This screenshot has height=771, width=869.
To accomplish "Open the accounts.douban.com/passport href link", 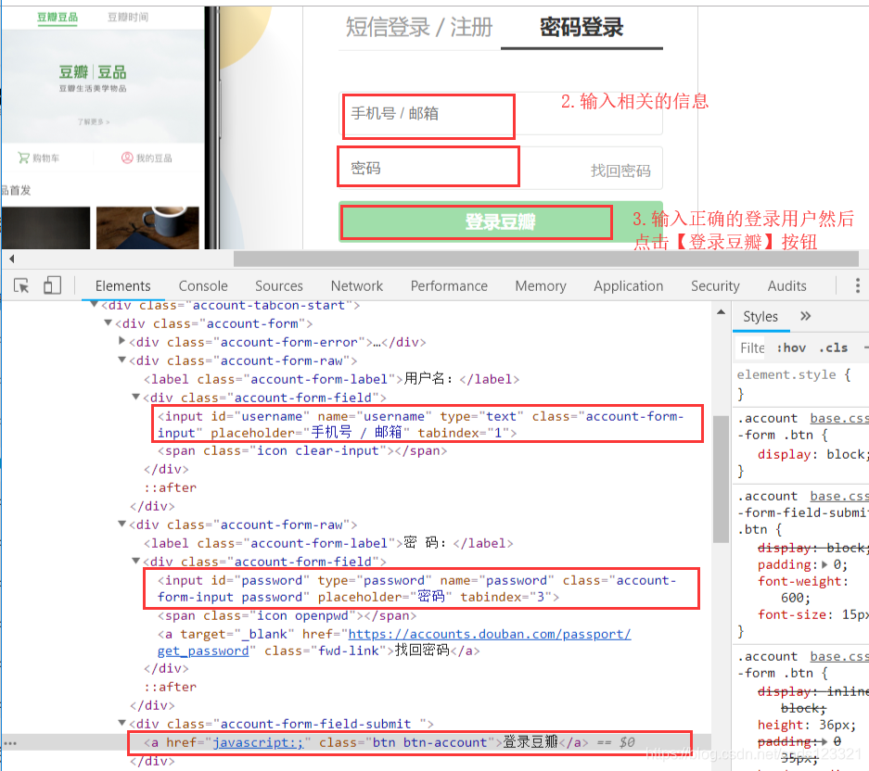I will click(393, 642).
